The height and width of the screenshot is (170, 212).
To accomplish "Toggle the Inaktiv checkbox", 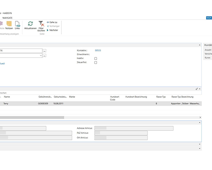I will (x=96, y=58).
